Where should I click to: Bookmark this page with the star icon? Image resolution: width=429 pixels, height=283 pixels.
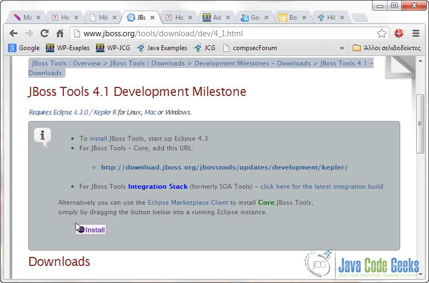click(382, 34)
